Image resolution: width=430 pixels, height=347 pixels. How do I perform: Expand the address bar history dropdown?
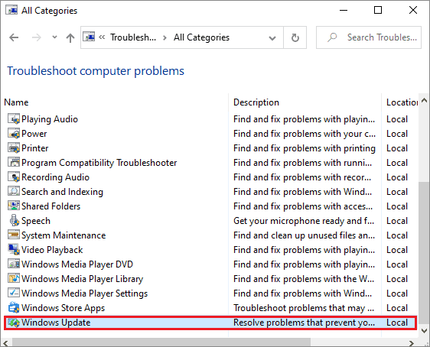[272, 37]
